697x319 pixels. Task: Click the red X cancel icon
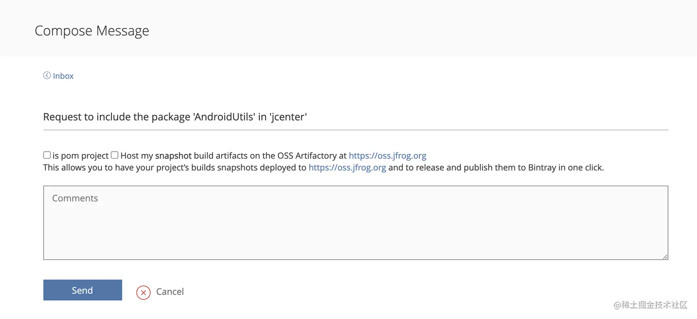click(143, 292)
